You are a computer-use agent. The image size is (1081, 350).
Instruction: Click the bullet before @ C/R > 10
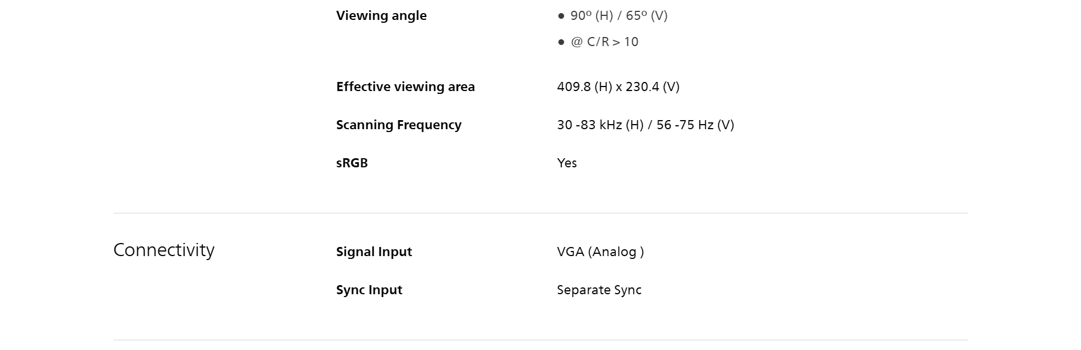click(x=561, y=42)
